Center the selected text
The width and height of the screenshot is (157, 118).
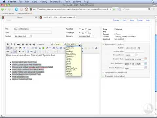click(26, 44)
